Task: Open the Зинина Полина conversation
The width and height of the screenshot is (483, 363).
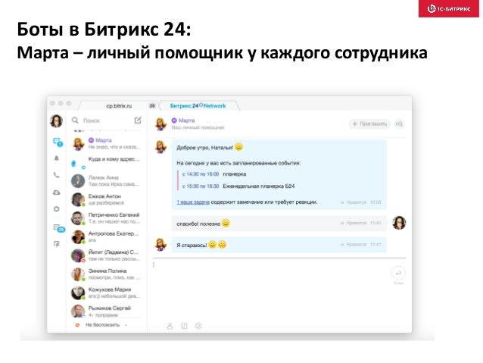Action: tap(106, 274)
